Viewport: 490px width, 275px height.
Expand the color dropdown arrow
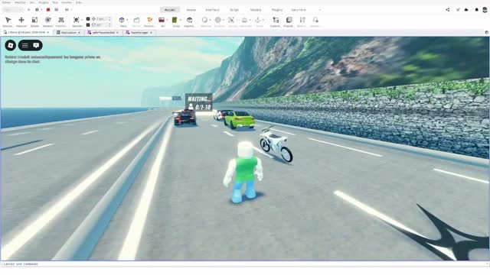[223, 20]
